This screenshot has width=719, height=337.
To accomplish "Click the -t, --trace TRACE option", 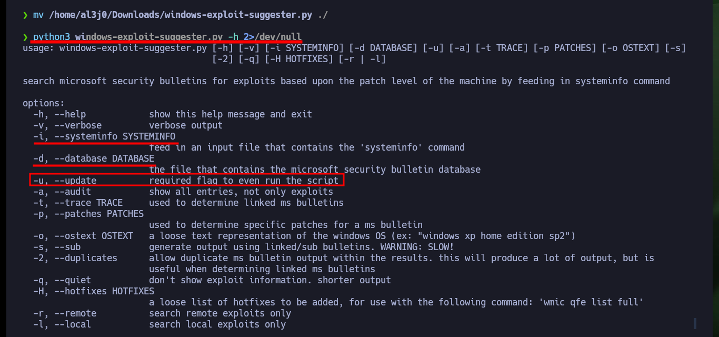I will (x=78, y=203).
